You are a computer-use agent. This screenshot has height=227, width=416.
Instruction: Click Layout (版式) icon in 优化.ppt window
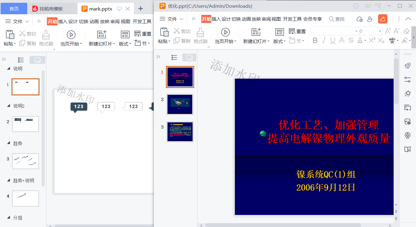click(x=280, y=32)
